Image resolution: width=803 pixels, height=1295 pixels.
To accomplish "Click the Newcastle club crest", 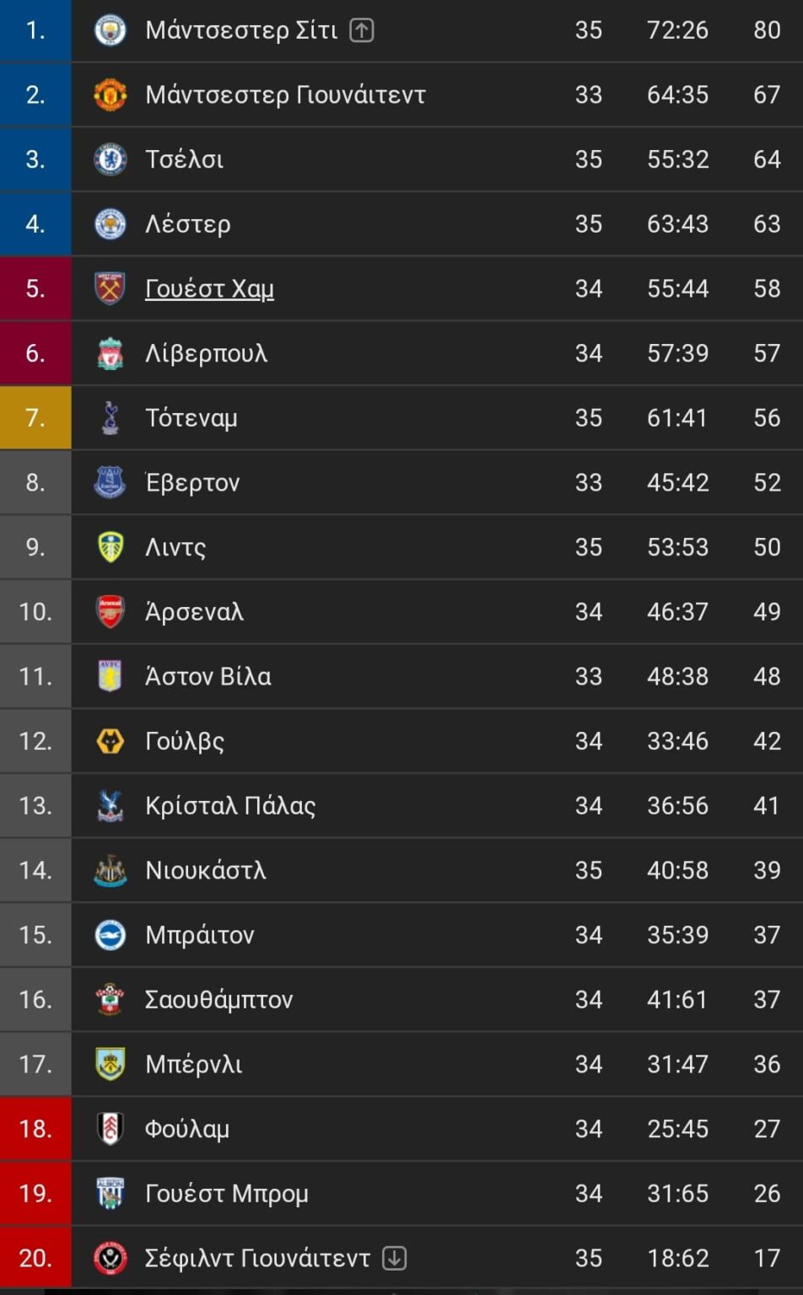I will [x=110, y=870].
